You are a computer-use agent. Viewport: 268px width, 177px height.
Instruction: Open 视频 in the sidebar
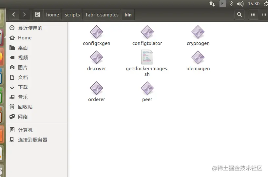coord(37,57)
